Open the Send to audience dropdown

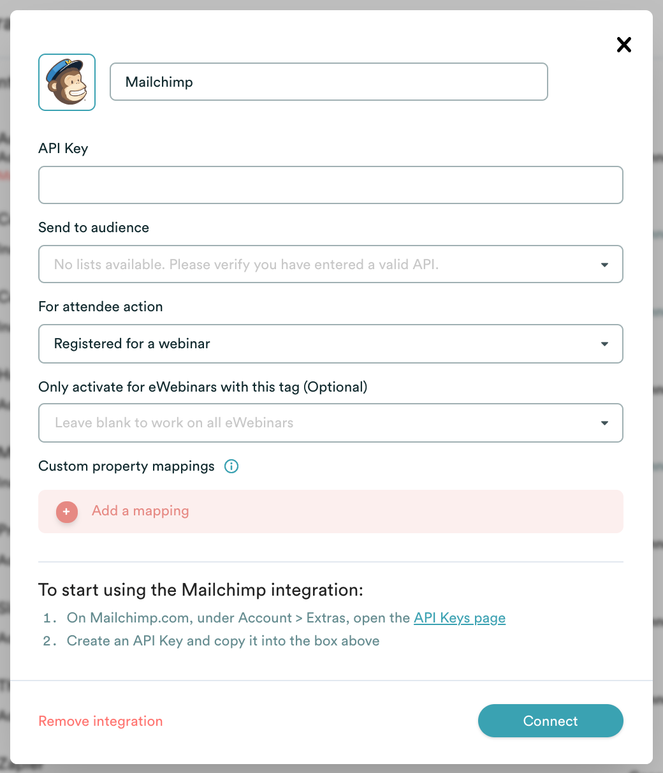330,264
